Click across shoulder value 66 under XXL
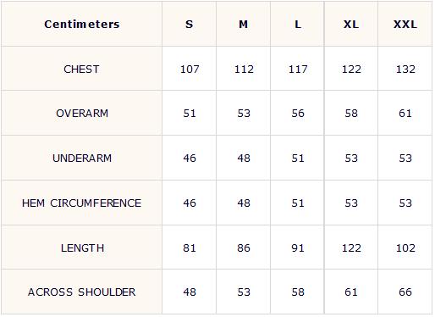Screen dimensions: 435x317 pyautogui.click(x=405, y=292)
